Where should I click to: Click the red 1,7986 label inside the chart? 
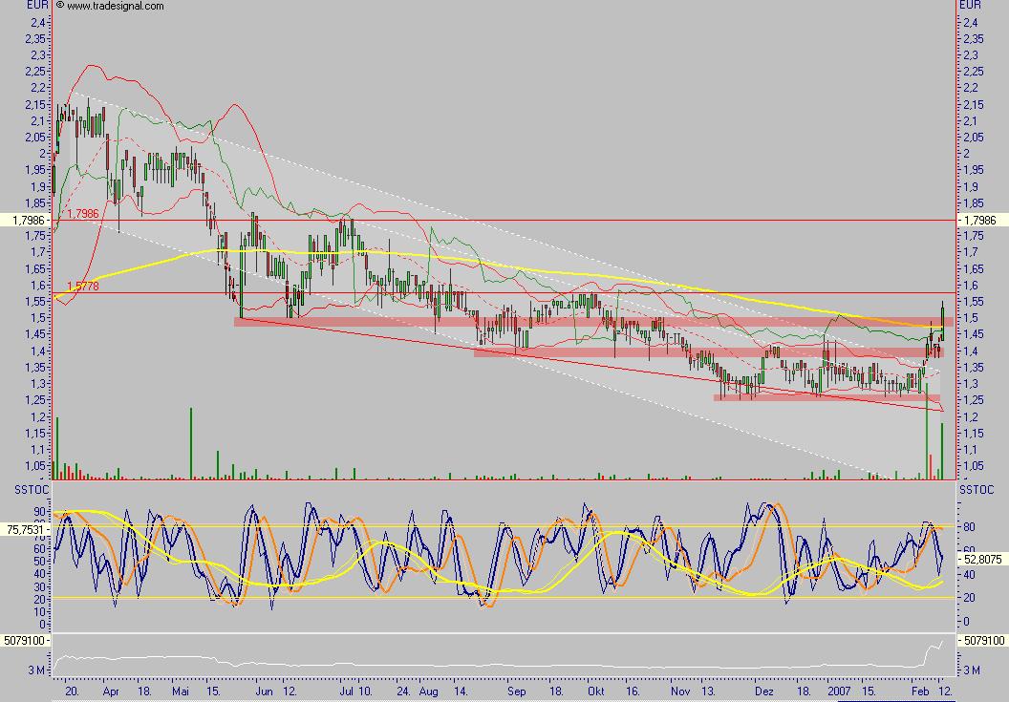(x=83, y=213)
